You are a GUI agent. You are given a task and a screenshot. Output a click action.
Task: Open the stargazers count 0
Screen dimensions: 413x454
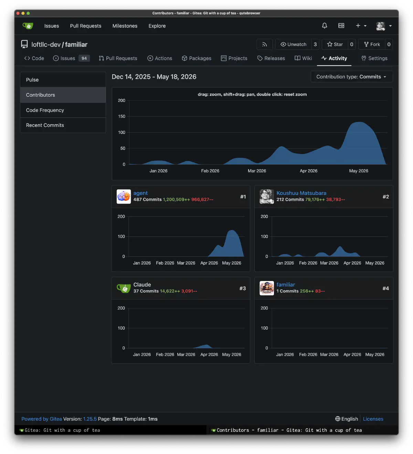(351, 44)
